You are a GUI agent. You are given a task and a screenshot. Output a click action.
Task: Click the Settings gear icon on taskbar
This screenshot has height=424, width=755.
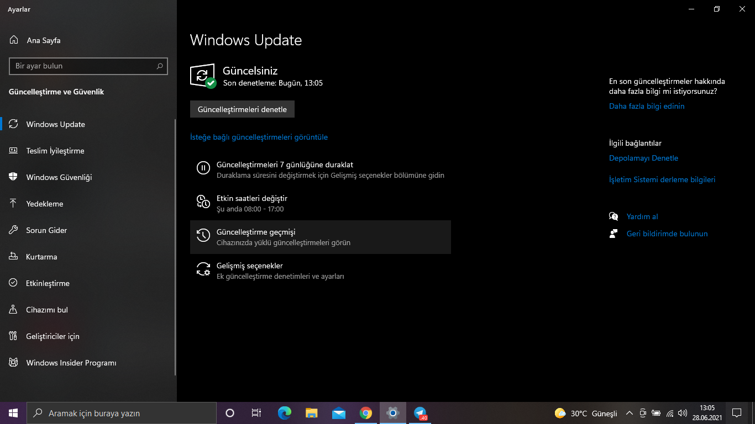[x=393, y=413]
